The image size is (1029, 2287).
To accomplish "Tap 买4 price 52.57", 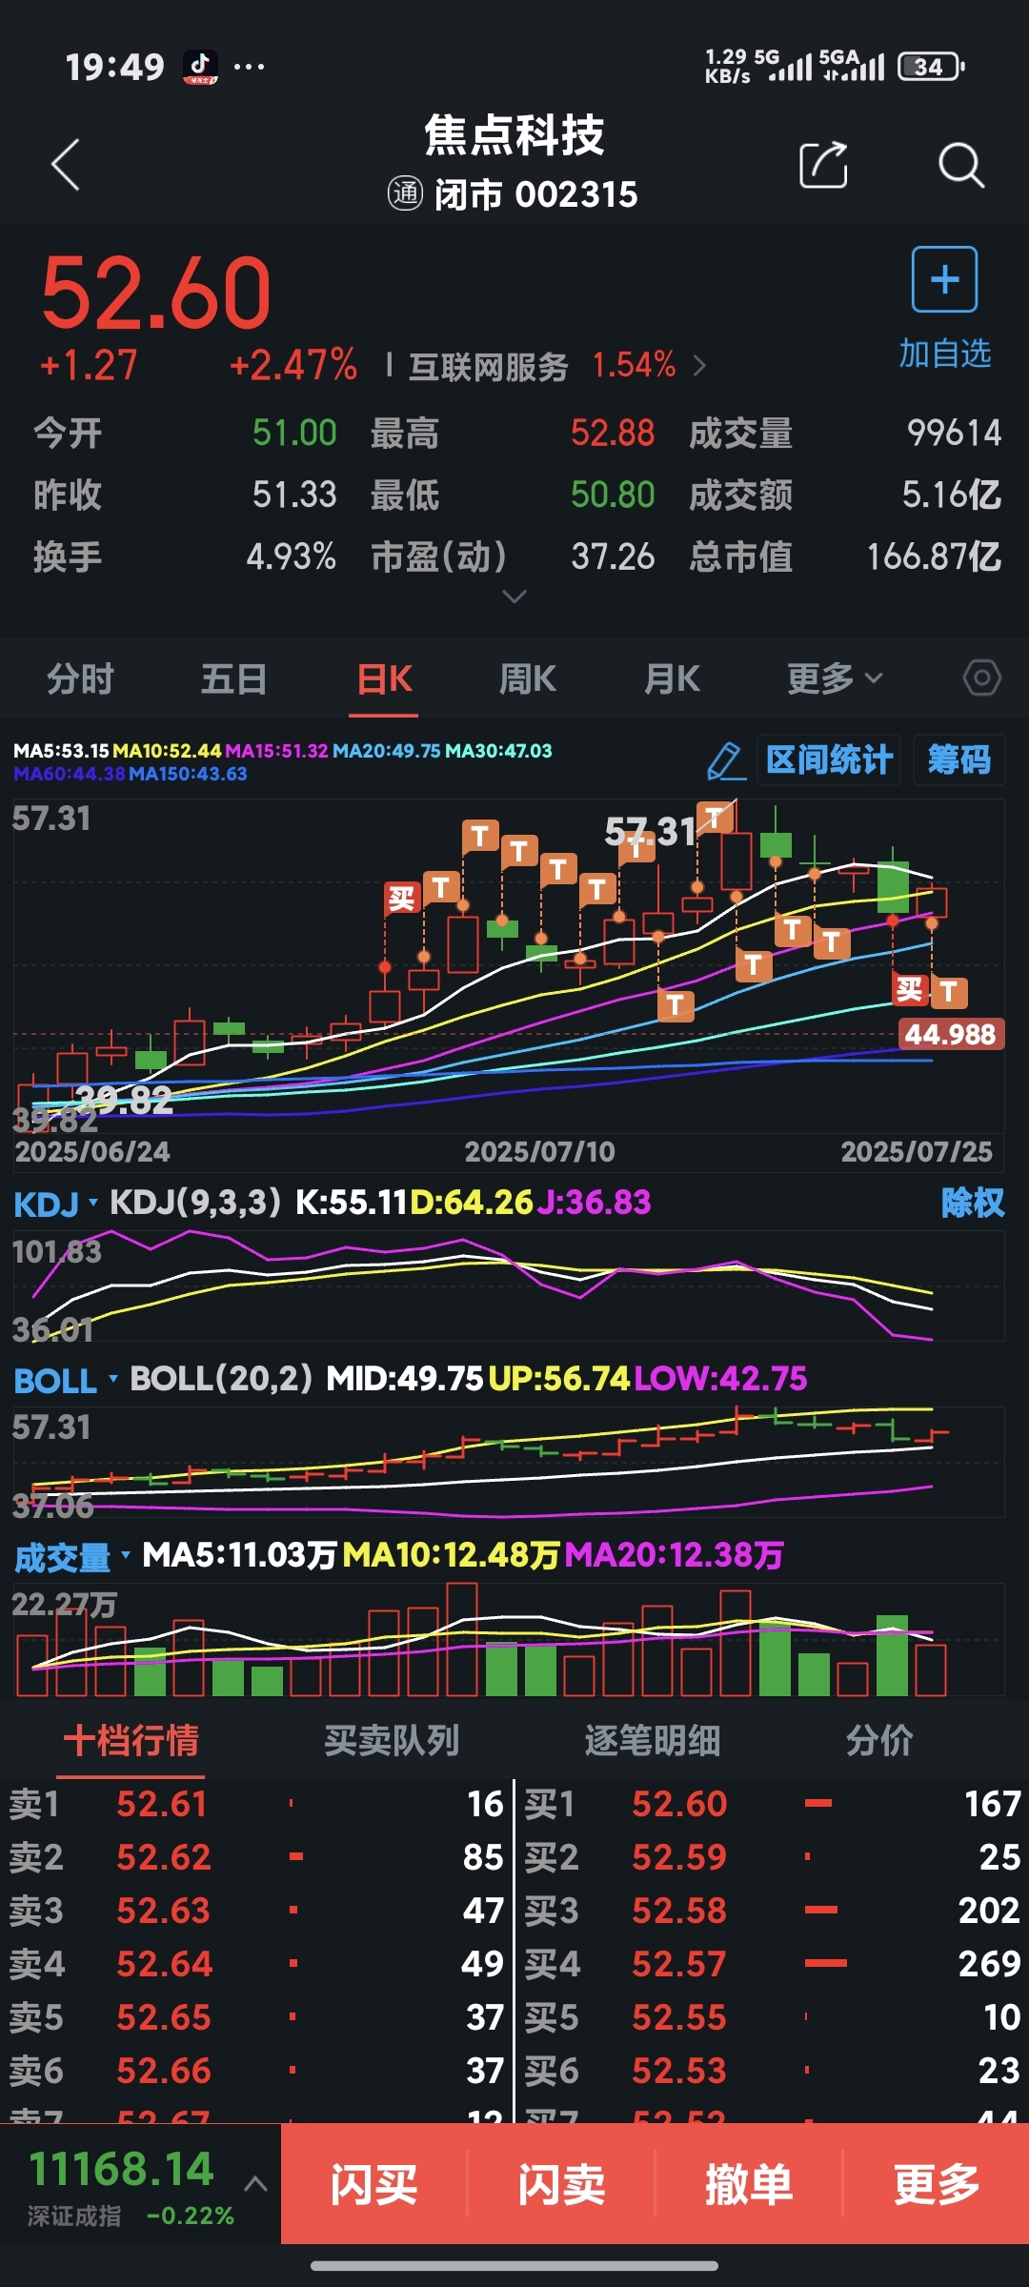I will [x=678, y=1964].
